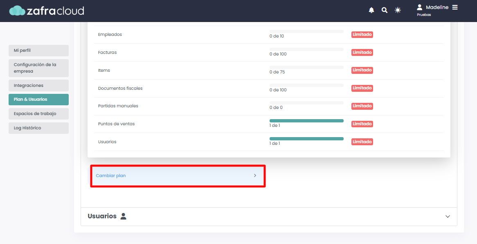Go to Integraciones

[38, 86]
